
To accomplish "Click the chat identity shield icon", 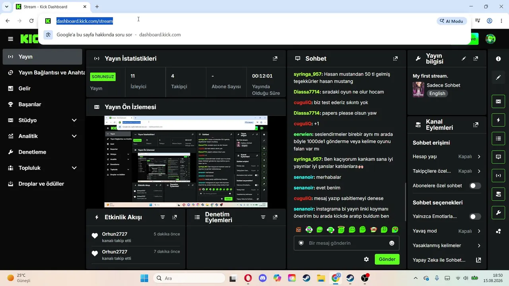I will click(301, 243).
